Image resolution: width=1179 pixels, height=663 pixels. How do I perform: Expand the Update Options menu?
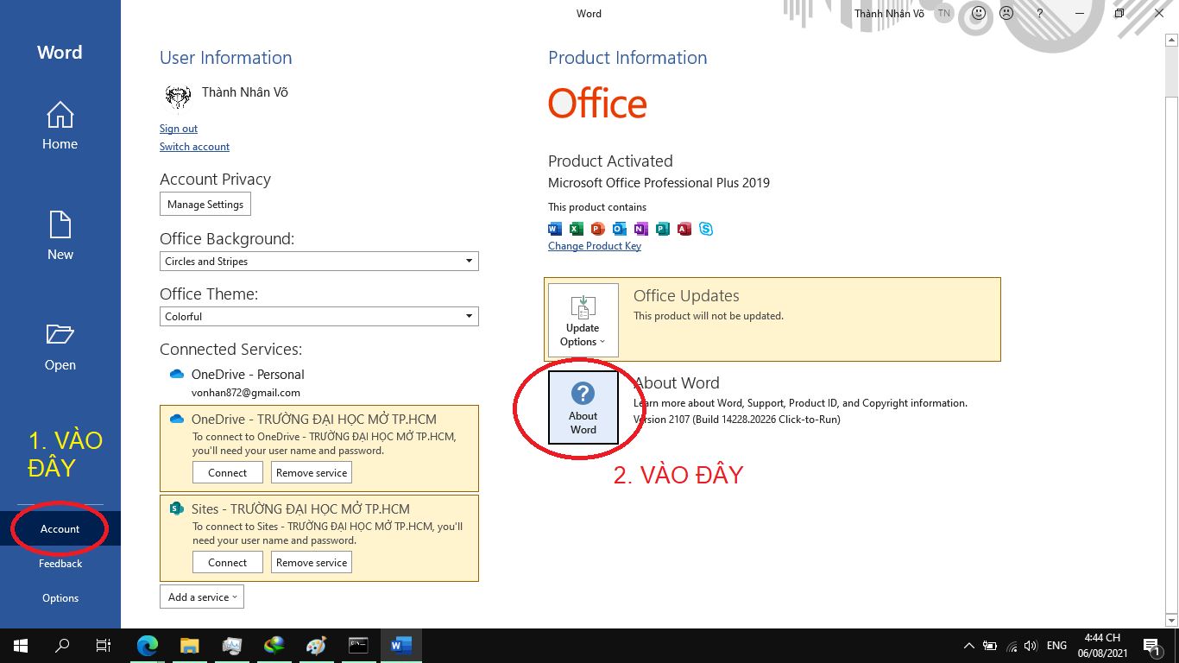coord(582,319)
